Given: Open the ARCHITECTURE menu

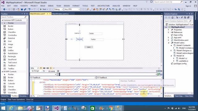Looking at the screenshot, I should tap(103, 6).
